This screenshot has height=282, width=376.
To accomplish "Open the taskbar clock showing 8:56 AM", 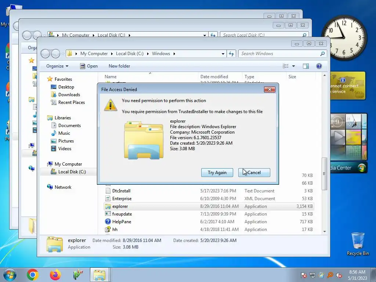I will [x=357, y=275].
